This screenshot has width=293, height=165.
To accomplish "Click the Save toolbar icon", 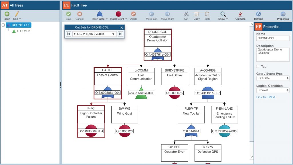I will (x=69, y=14).
